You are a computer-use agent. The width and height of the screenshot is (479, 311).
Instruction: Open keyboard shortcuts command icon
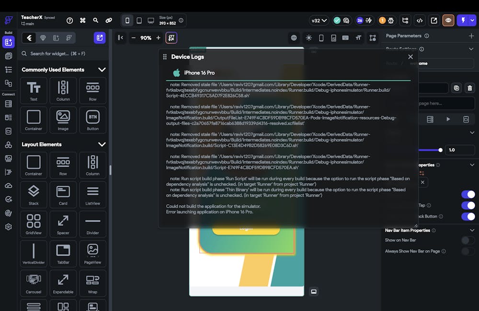[83, 21]
